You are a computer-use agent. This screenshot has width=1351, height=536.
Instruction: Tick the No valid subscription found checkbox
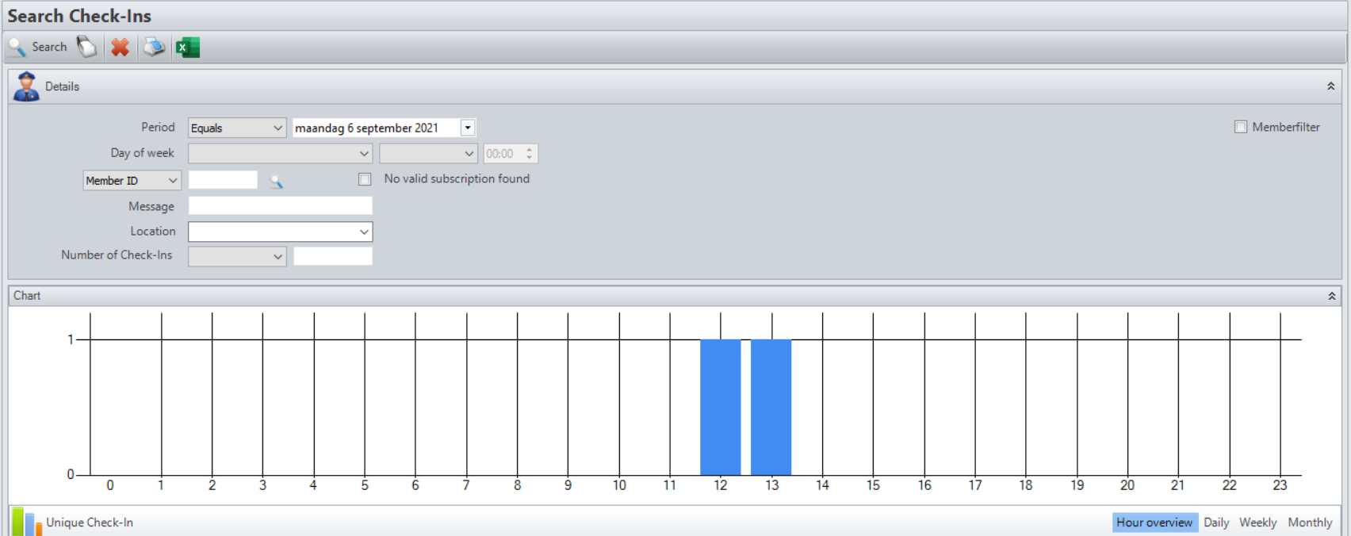pos(365,179)
